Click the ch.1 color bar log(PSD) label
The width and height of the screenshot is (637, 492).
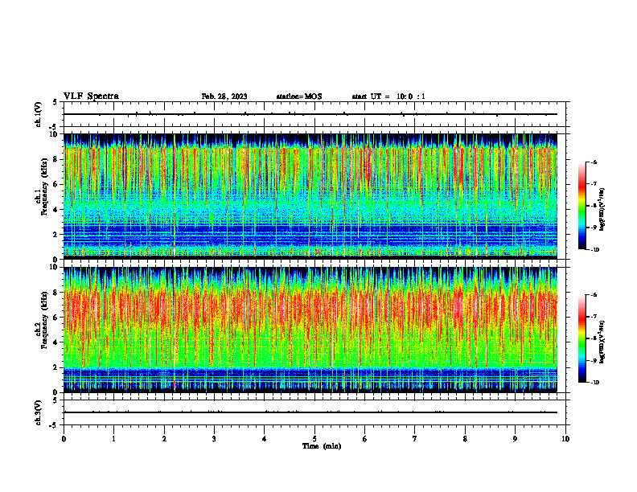[x=602, y=210]
